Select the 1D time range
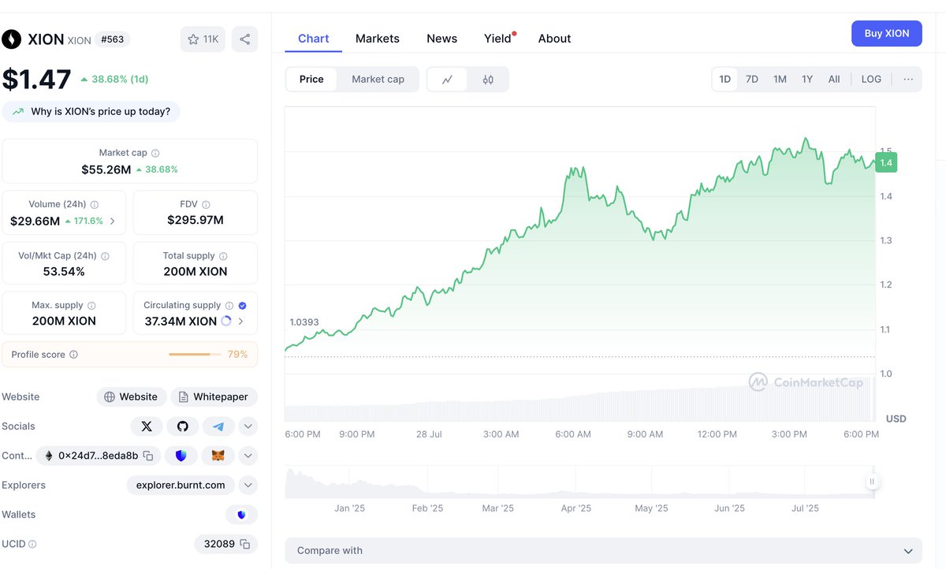 tap(725, 79)
